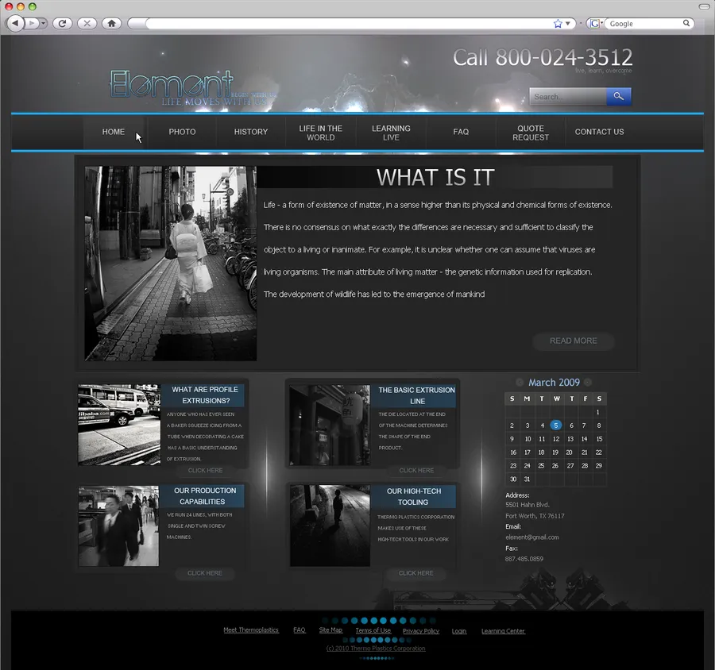Click the browser back arrow button

(x=16, y=24)
